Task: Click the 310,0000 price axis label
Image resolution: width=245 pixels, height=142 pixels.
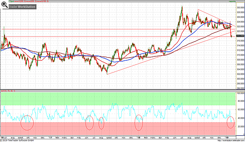Action: coord(241,55)
